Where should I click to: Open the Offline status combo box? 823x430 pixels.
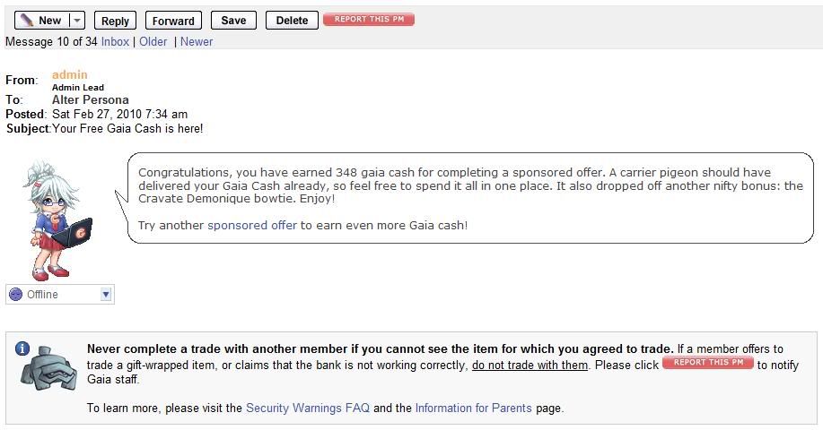pyautogui.click(x=60, y=295)
